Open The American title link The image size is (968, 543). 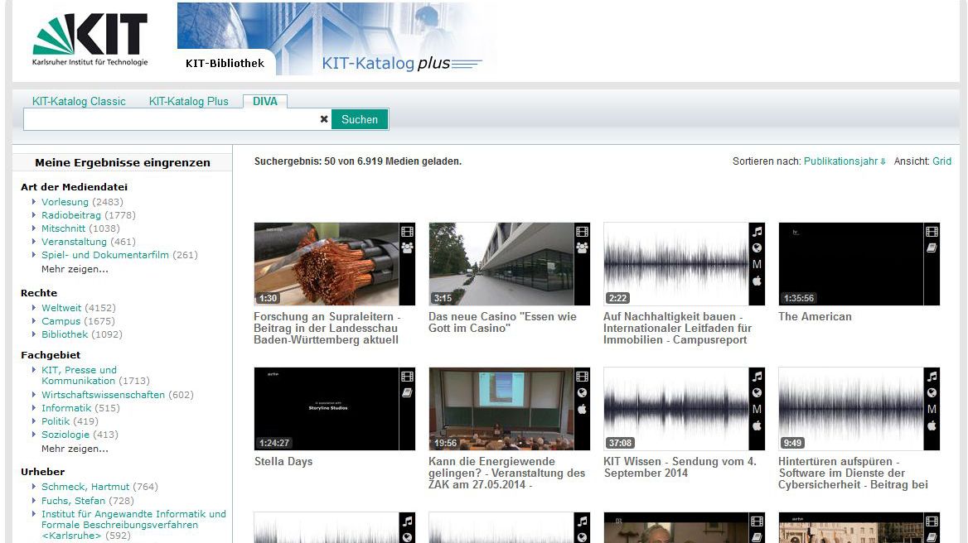[815, 316]
